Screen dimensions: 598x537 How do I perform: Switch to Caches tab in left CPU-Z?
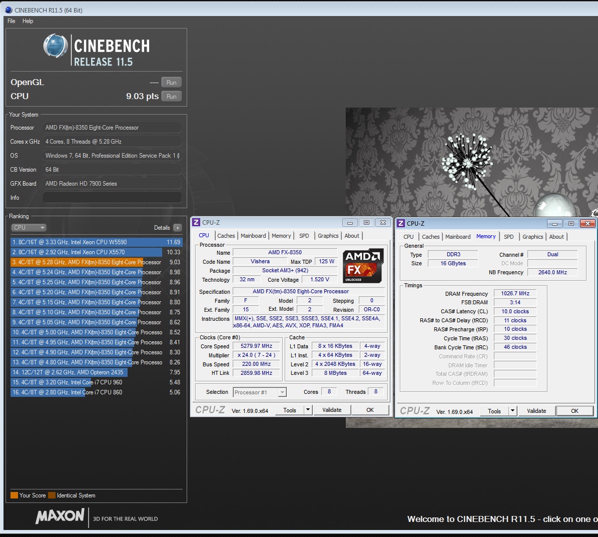(226, 236)
